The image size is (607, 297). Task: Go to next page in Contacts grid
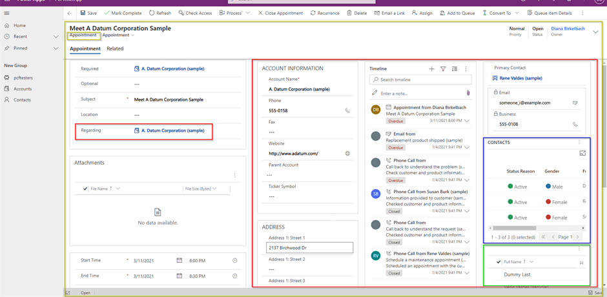(x=577, y=237)
